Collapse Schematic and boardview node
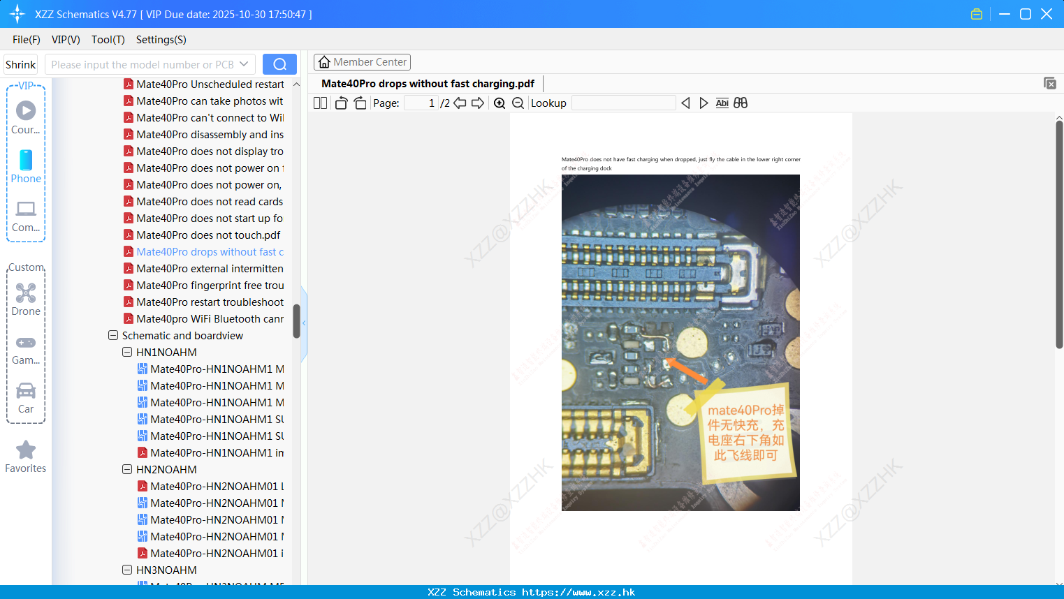The image size is (1064, 599). (113, 335)
